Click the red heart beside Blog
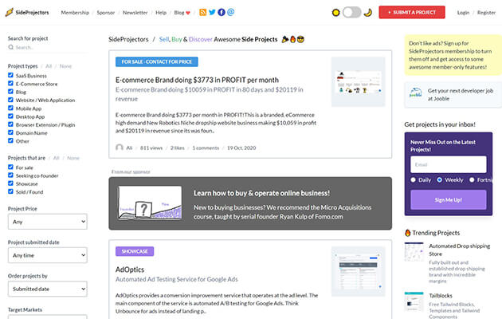Viewport: 502px width, 319px height. (x=188, y=13)
